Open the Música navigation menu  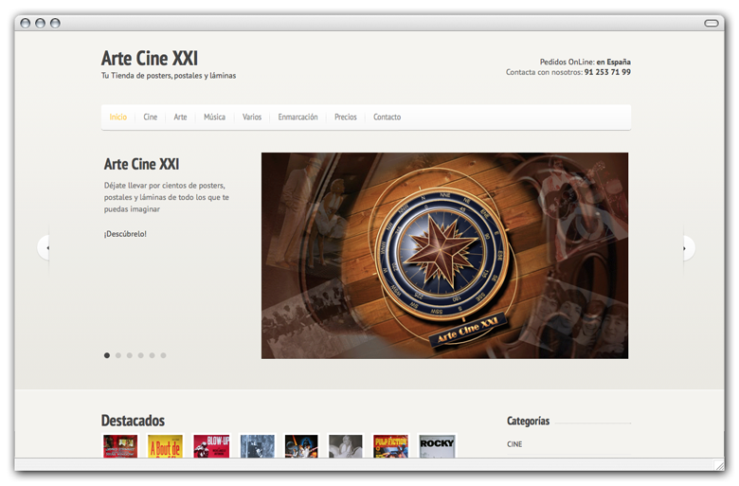pyautogui.click(x=214, y=117)
